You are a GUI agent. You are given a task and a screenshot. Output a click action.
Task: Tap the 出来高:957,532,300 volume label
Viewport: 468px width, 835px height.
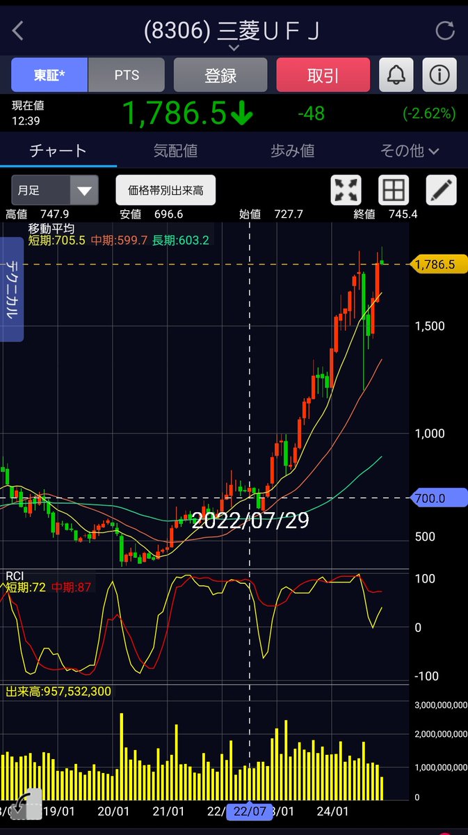point(58,691)
